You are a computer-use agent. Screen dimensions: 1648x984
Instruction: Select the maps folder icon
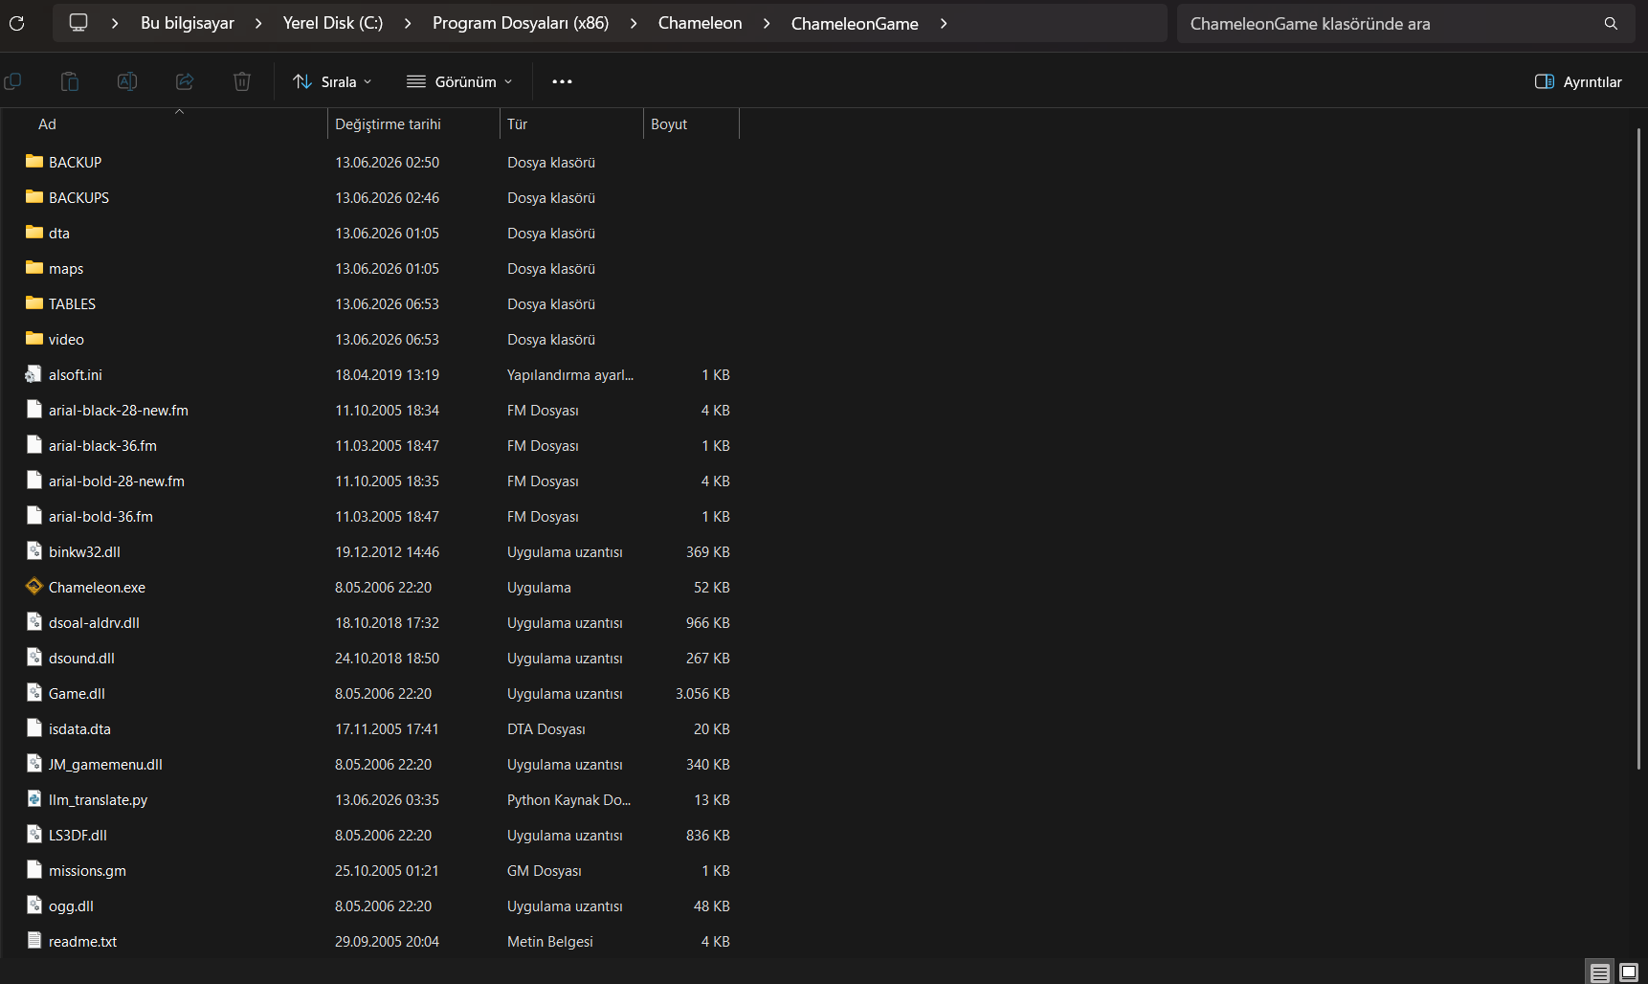34,268
